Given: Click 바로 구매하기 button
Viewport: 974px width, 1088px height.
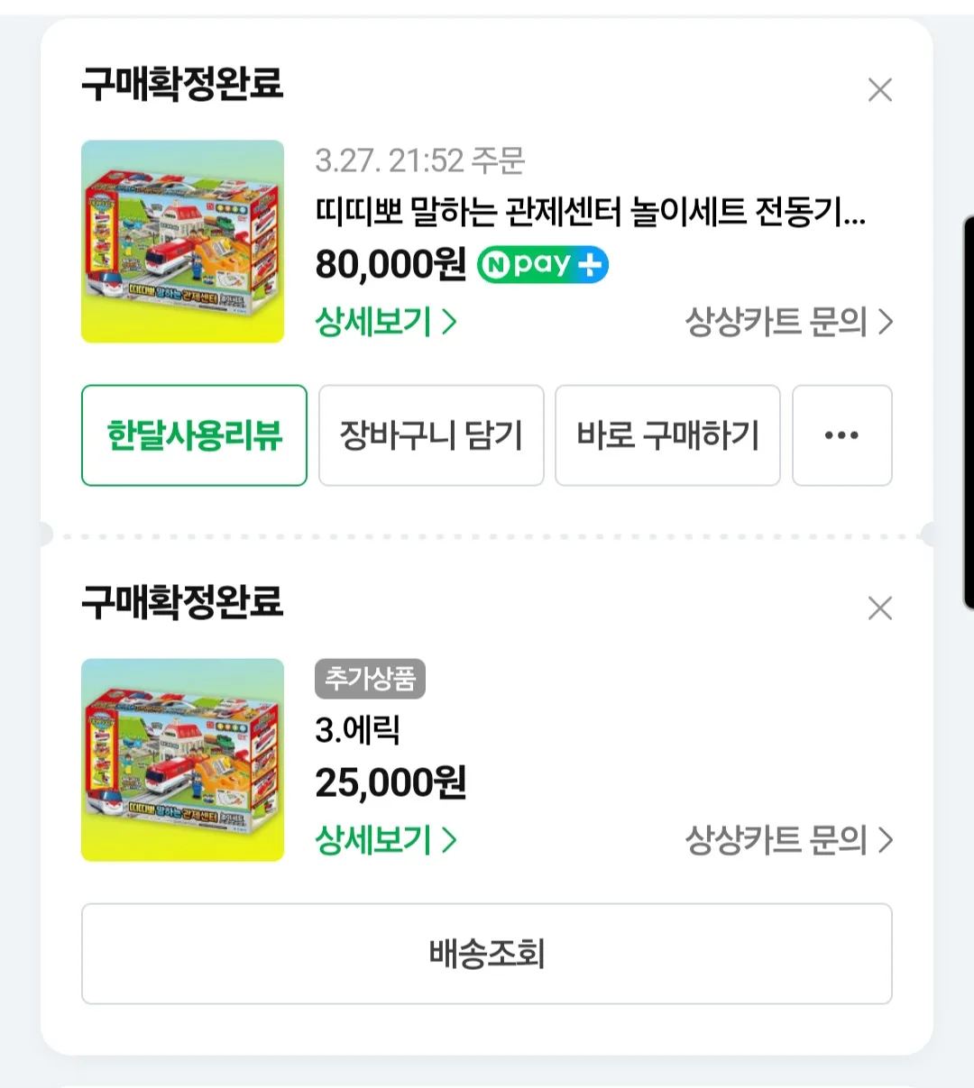Looking at the screenshot, I should point(667,435).
